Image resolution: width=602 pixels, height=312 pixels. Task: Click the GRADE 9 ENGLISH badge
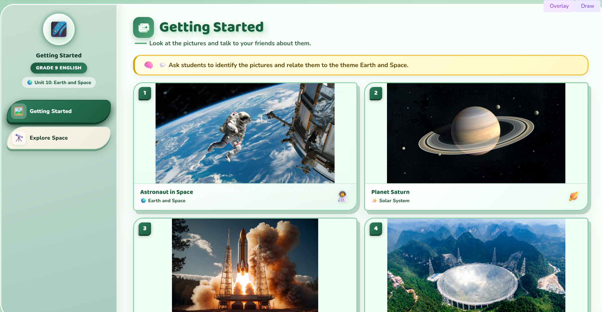59,68
